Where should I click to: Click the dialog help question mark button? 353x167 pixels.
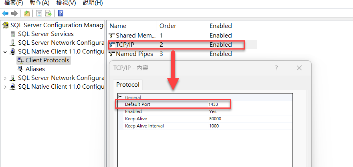point(276,68)
